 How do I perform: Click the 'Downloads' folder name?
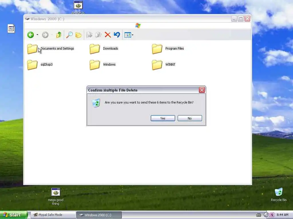coord(110,48)
